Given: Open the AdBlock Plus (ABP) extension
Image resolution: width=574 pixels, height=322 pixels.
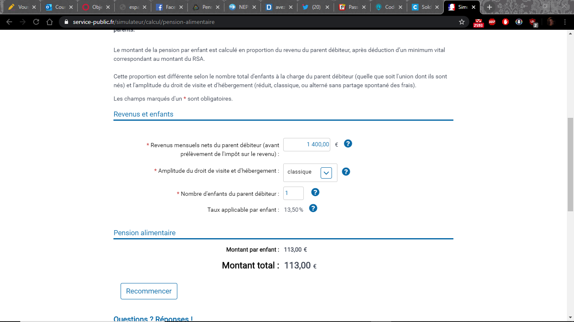Looking at the screenshot, I should pyautogui.click(x=492, y=22).
